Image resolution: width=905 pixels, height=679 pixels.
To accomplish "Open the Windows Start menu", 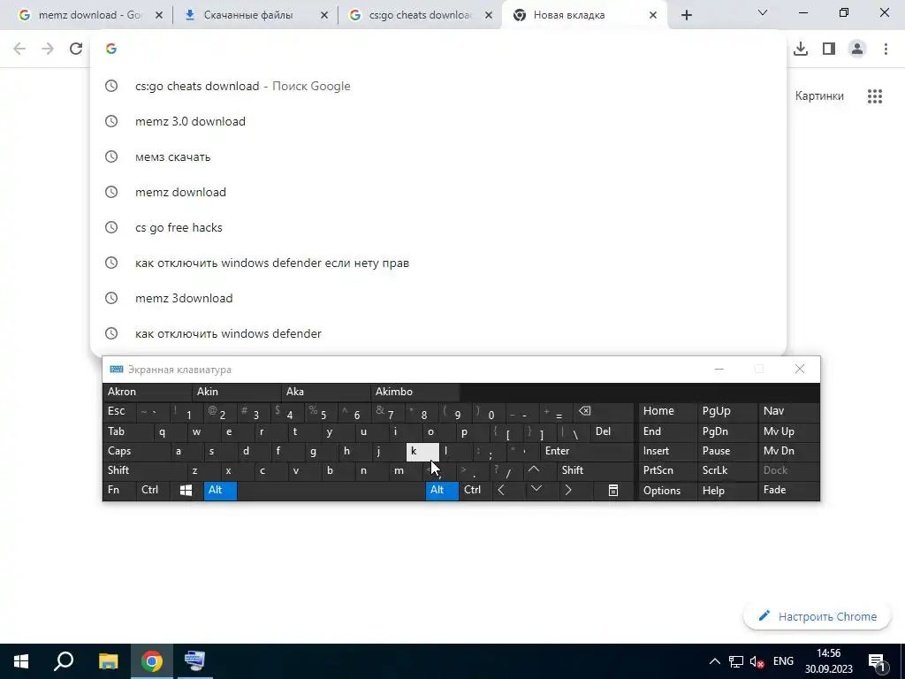I will 21,661.
